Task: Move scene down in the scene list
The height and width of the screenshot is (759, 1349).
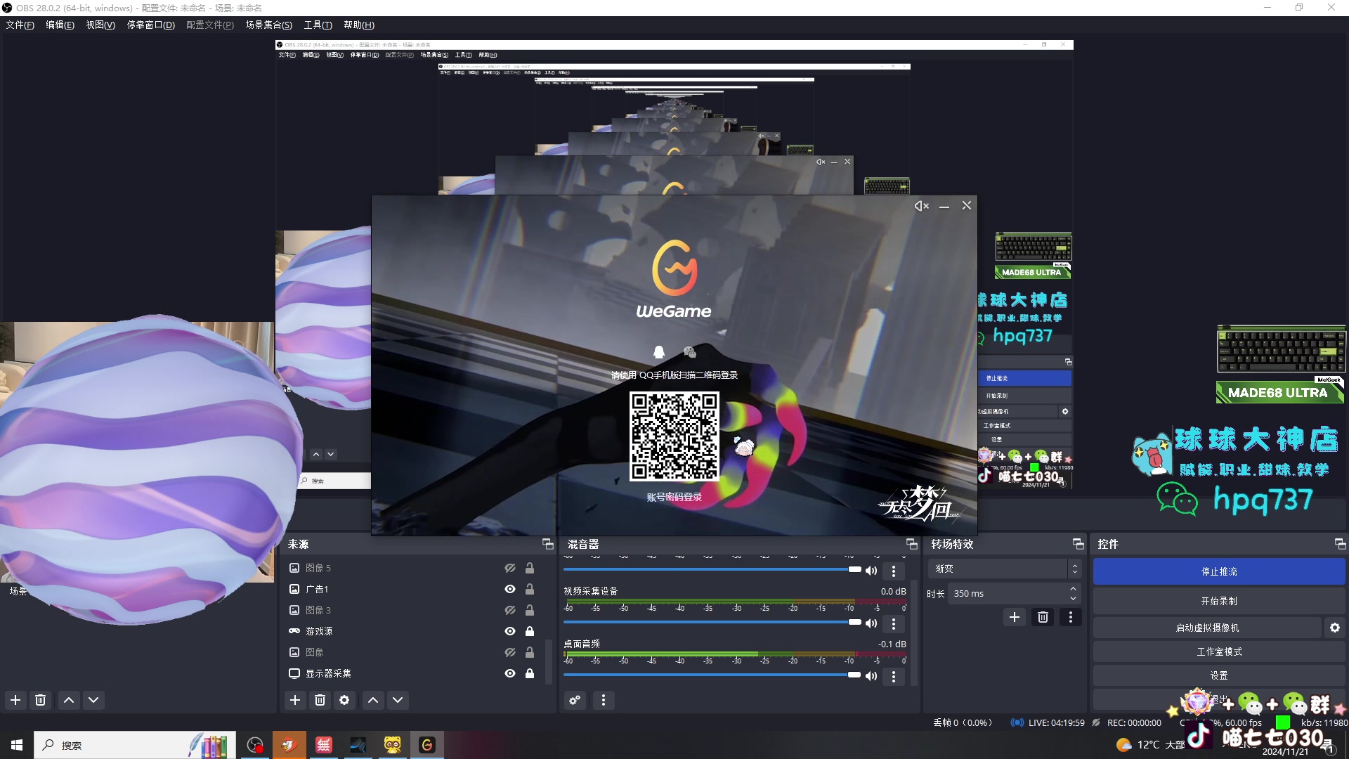Action: 93,700
